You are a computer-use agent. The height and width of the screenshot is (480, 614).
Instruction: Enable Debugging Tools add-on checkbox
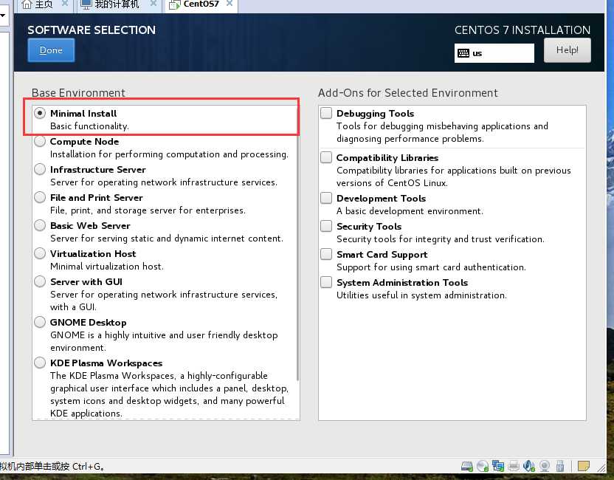pyautogui.click(x=326, y=113)
